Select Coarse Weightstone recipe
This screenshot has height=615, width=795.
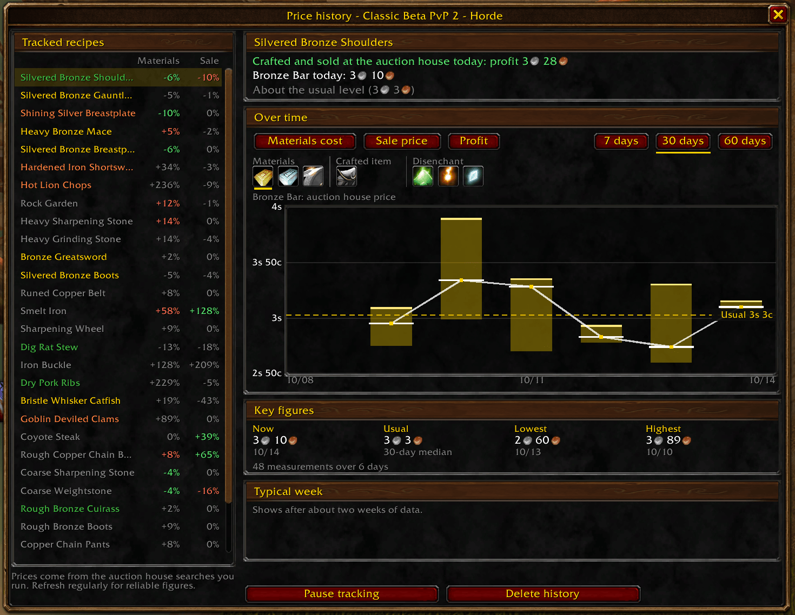120,491
